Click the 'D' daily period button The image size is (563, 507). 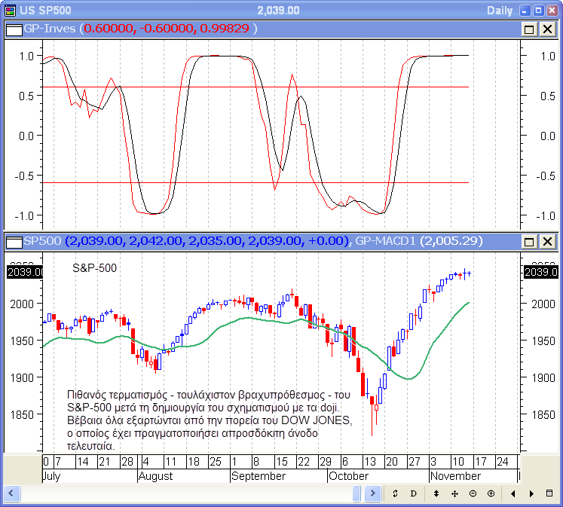413,493
